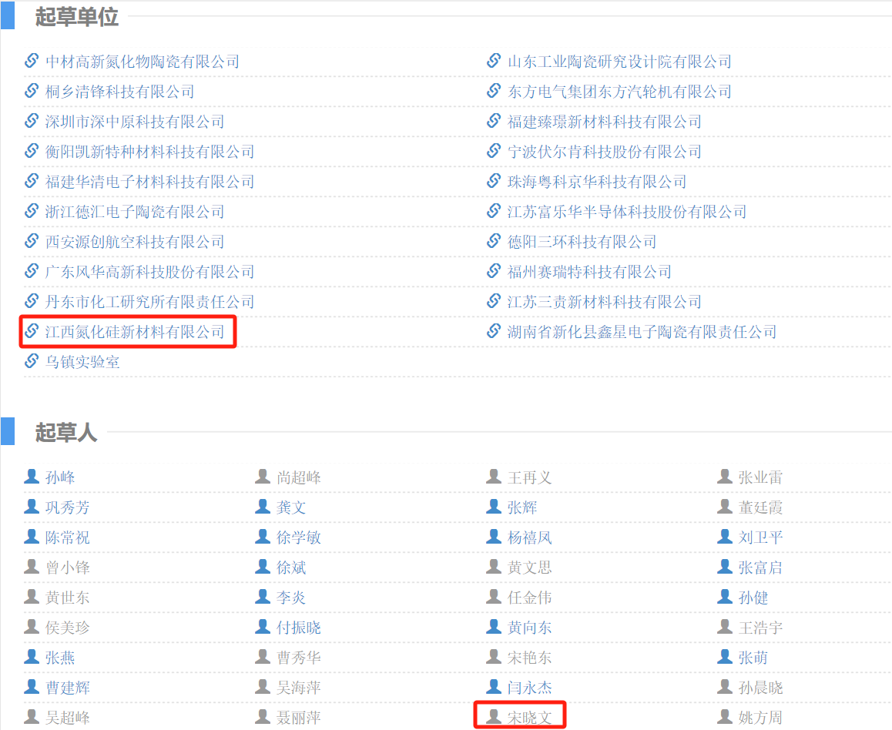This screenshot has width=892, height=730.
Task: Click the person icon before 陈常祝
Action: click(32, 537)
